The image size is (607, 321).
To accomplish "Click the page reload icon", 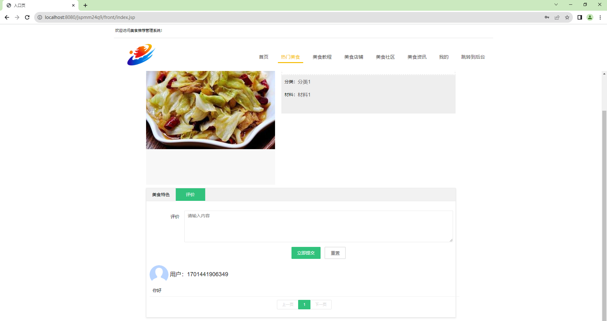I will [27, 17].
